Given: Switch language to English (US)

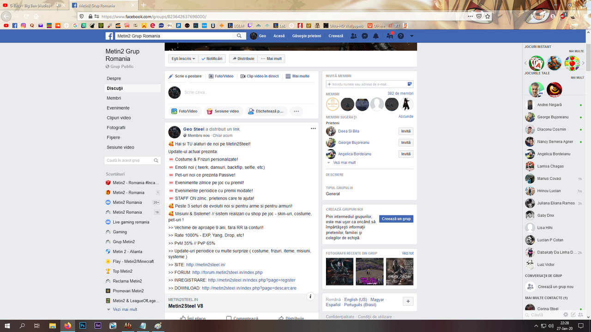Looking at the screenshot, I should point(356,300).
